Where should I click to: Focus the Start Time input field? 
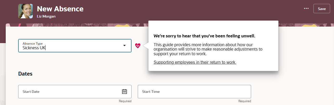(x=194, y=92)
